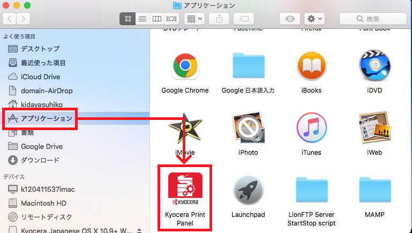This screenshot has height=233, width=412.
Task: Launch the Launchpad rocket icon
Action: [248, 191]
